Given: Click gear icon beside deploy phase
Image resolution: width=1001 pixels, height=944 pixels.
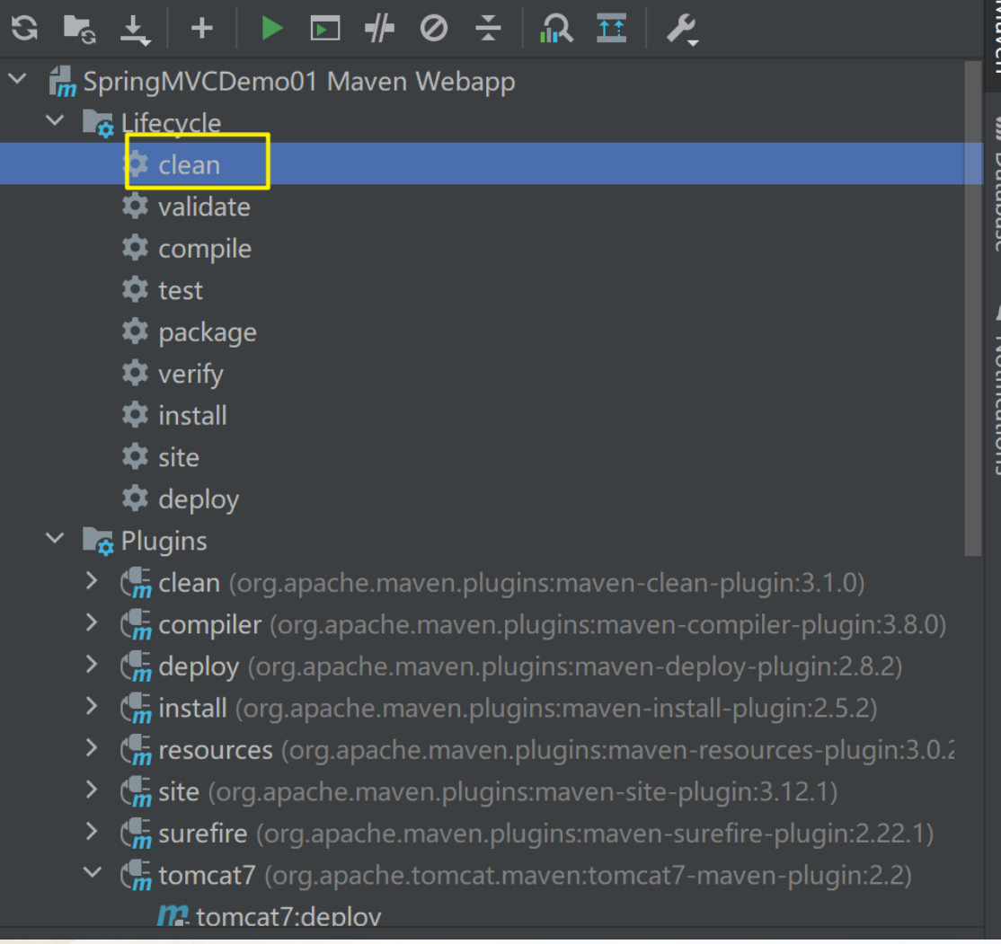Looking at the screenshot, I should pyautogui.click(x=135, y=498).
